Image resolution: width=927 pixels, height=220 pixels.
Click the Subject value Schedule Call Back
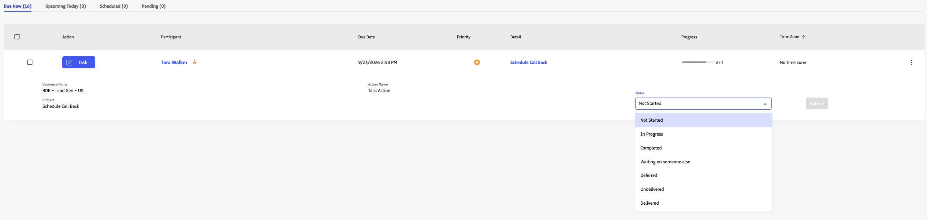(61, 106)
